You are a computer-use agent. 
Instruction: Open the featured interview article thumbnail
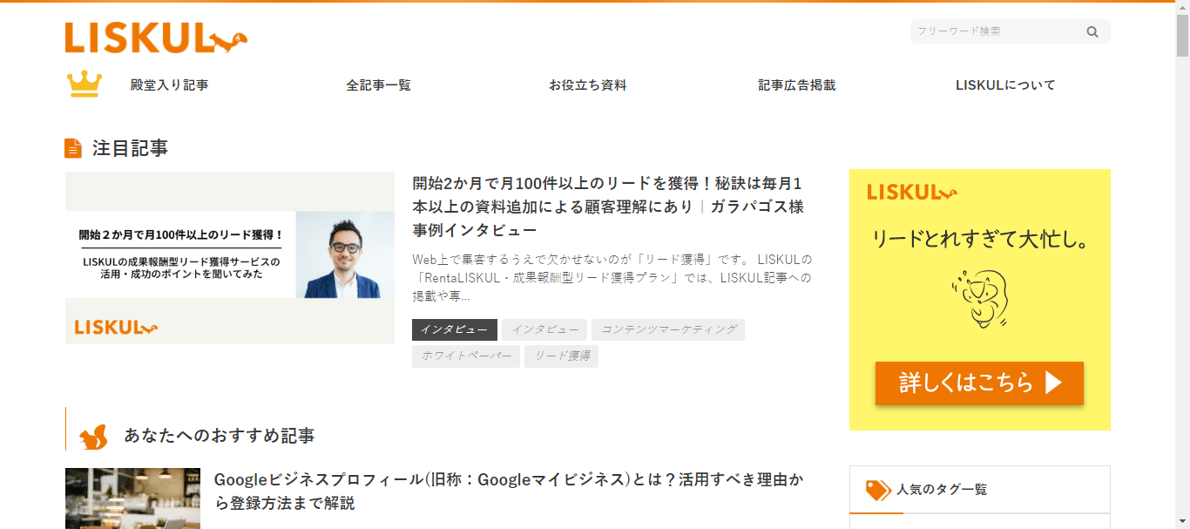230,258
